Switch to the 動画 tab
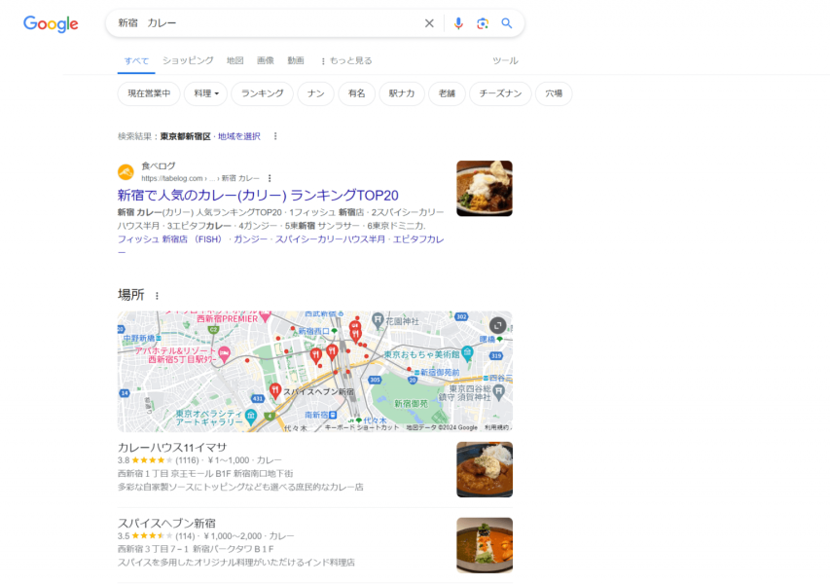This screenshot has width=830, height=584. pyautogui.click(x=296, y=60)
